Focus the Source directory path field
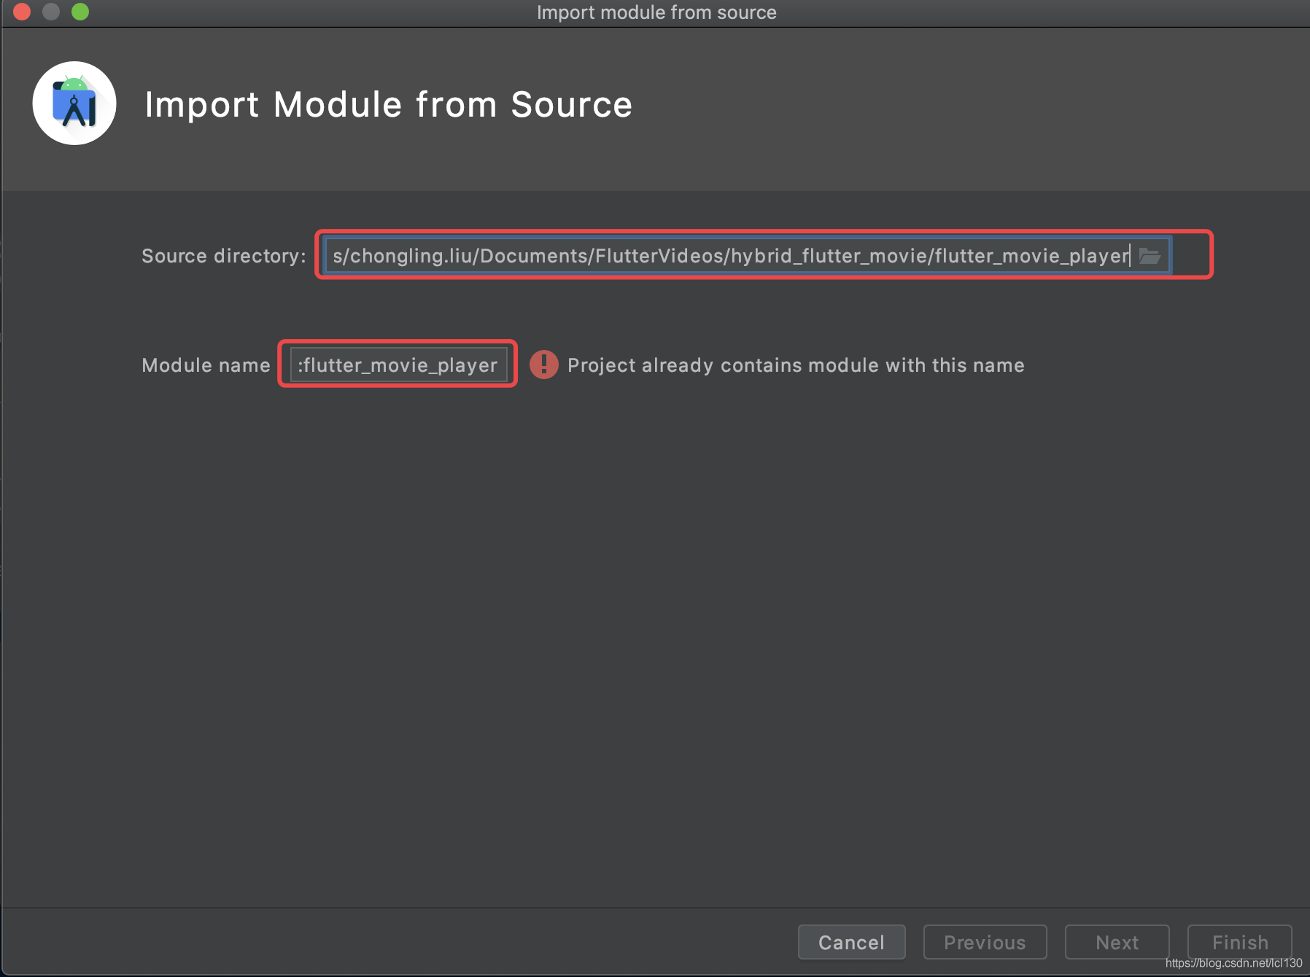Viewport: 1310px width, 977px height. pyautogui.click(x=729, y=256)
